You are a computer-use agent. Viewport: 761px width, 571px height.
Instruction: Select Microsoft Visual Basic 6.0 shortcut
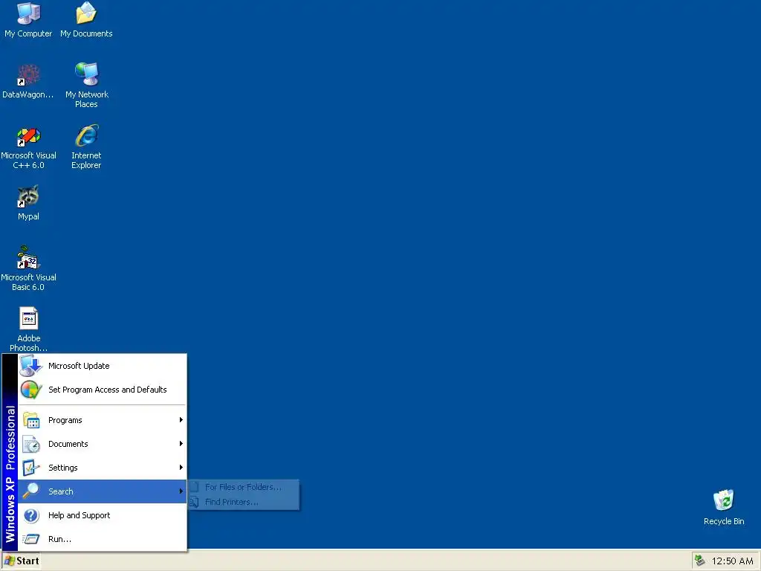[28, 257]
